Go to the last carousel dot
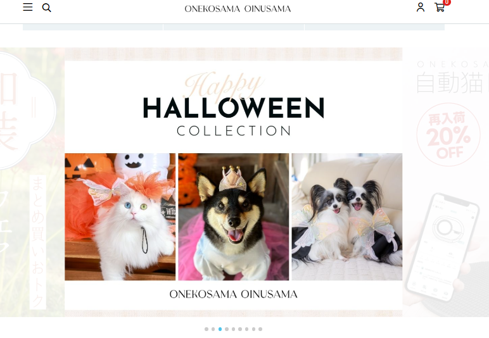The width and height of the screenshot is (489, 338). 260,329
